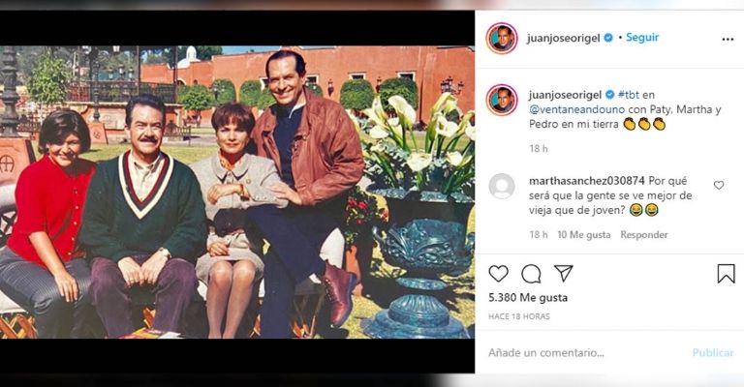Click marthasanchez030874's gray default avatar
Image resolution: width=744 pixels, height=387 pixels.
502,186
